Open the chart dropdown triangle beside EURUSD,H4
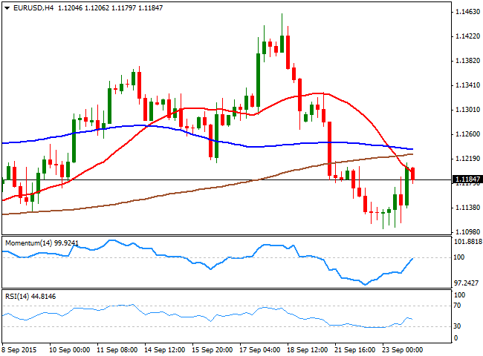 coord(7,8)
